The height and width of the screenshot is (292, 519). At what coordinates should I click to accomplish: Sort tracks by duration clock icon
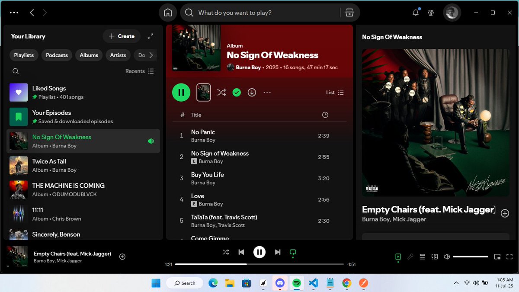pyautogui.click(x=325, y=115)
